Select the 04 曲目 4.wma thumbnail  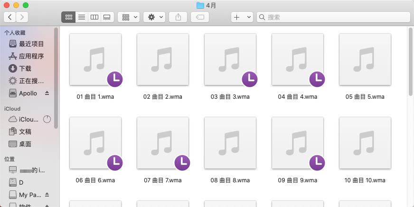click(298, 59)
